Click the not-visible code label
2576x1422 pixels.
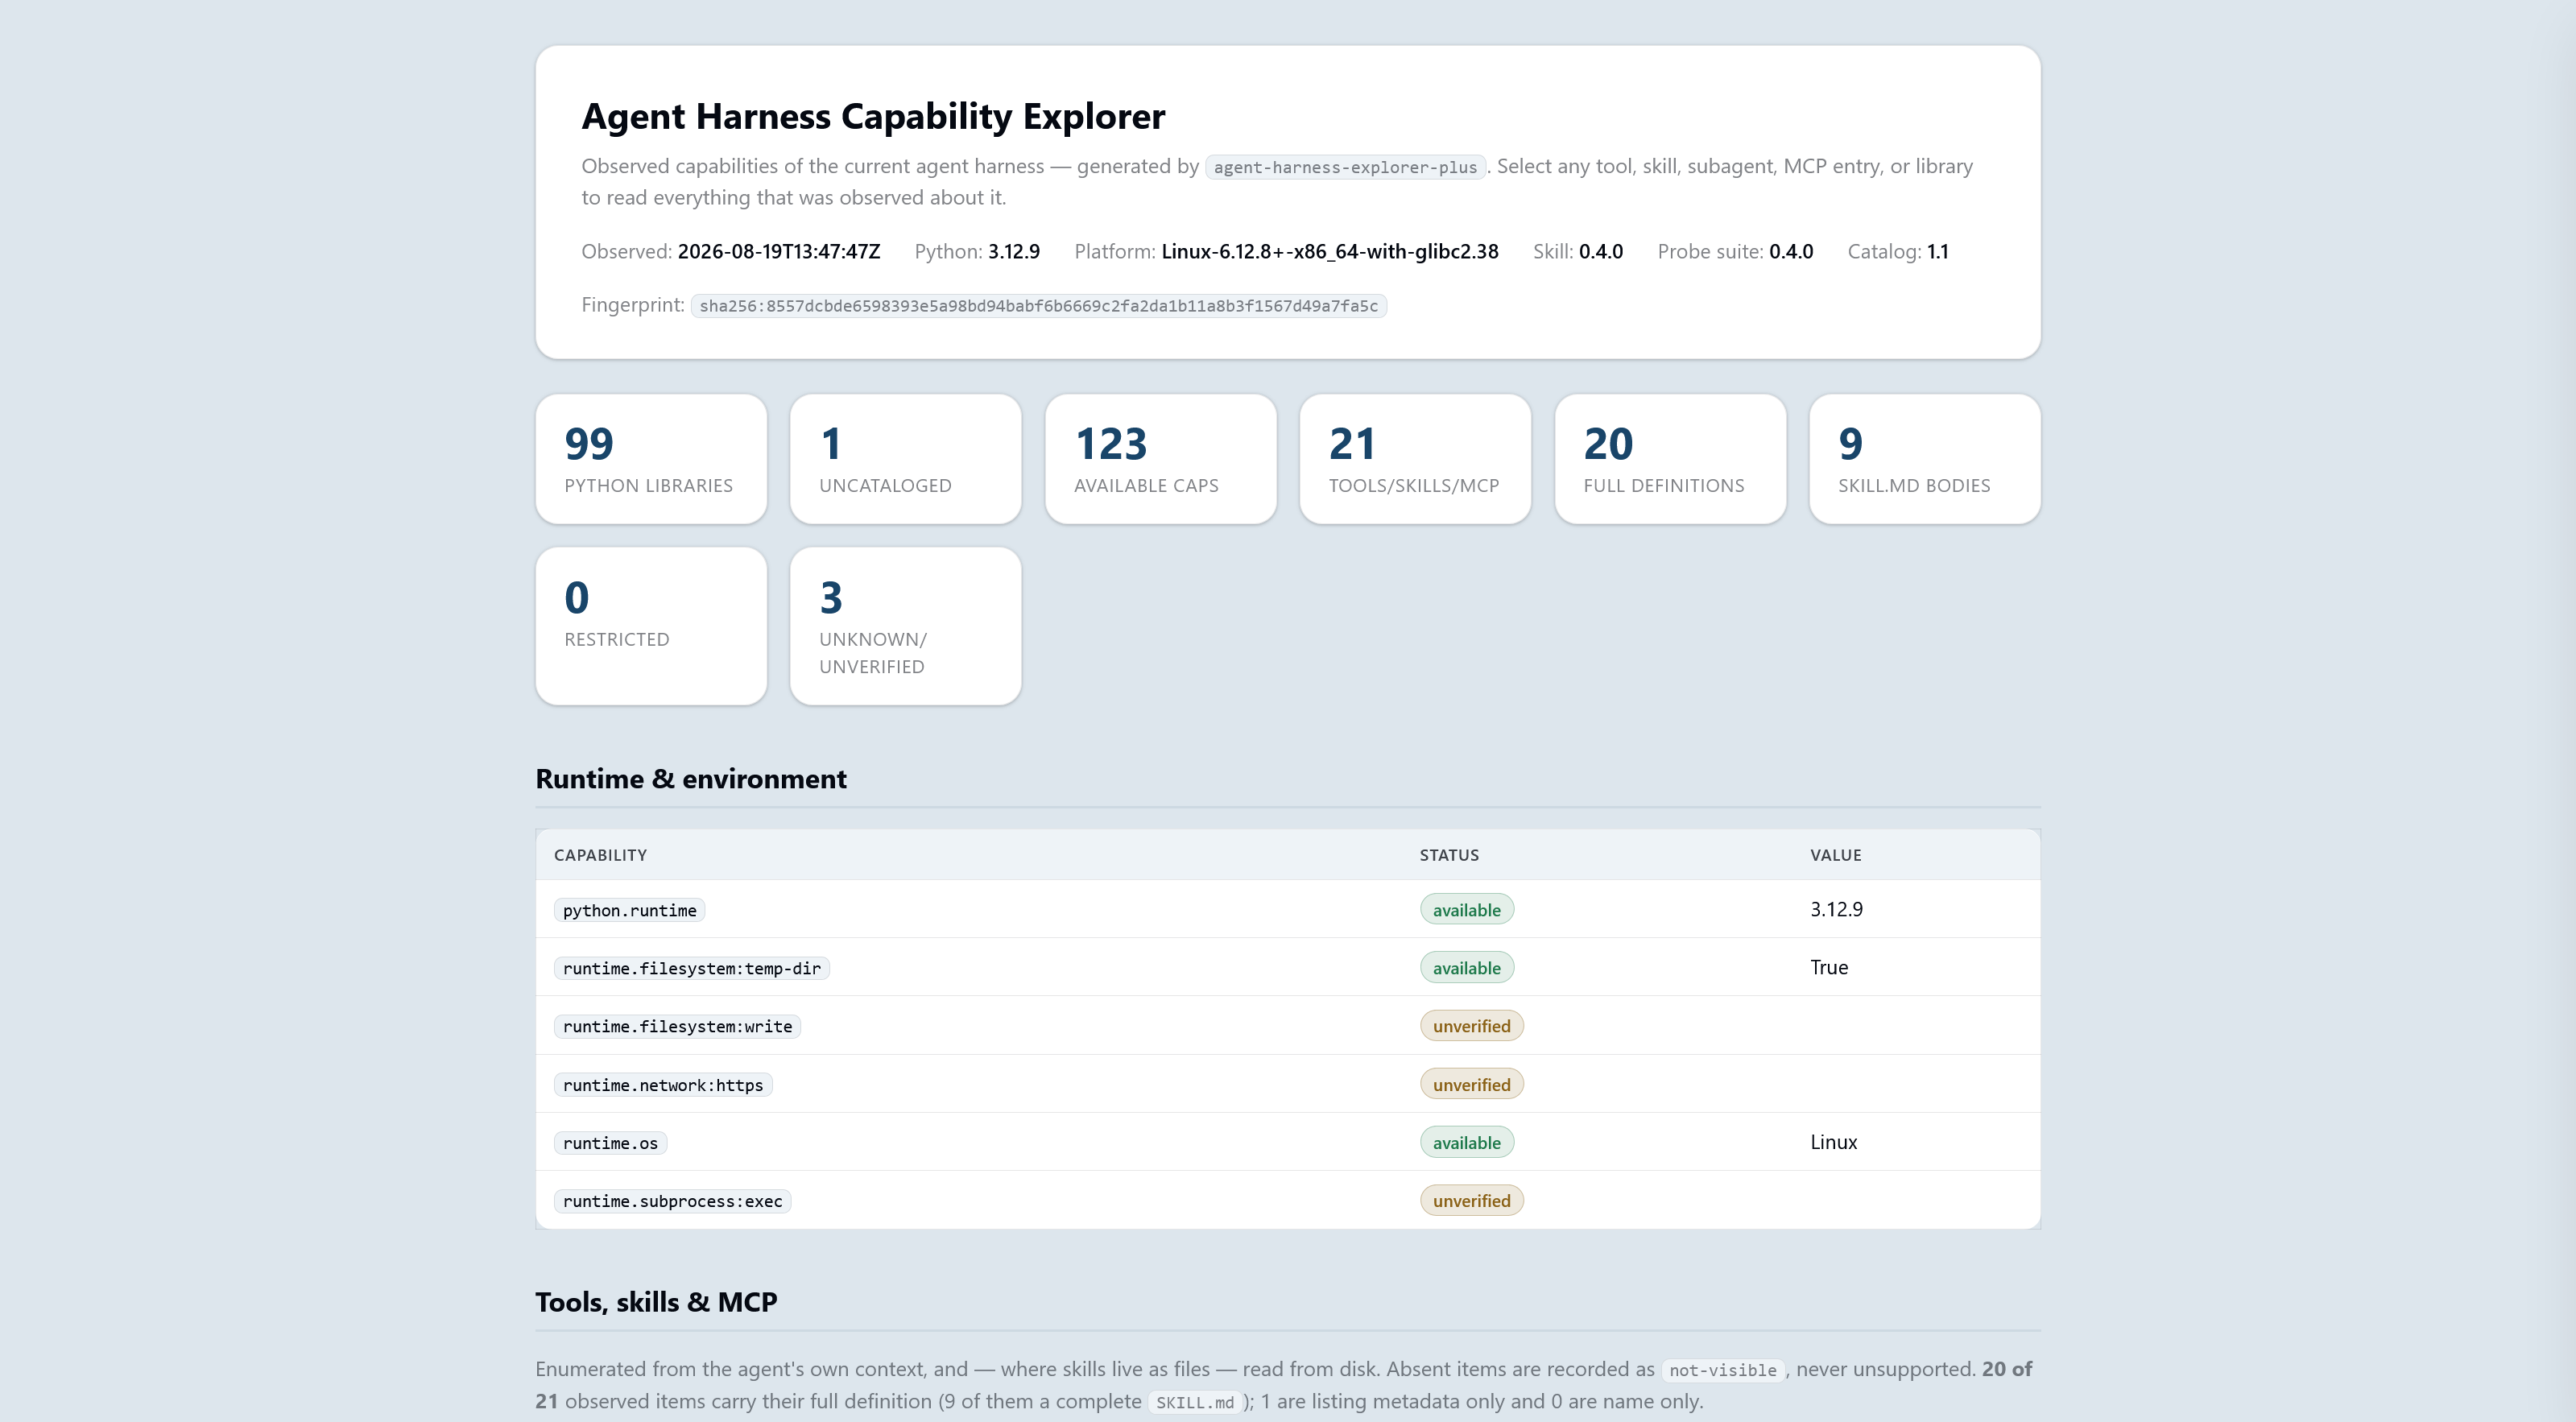point(1722,1370)
